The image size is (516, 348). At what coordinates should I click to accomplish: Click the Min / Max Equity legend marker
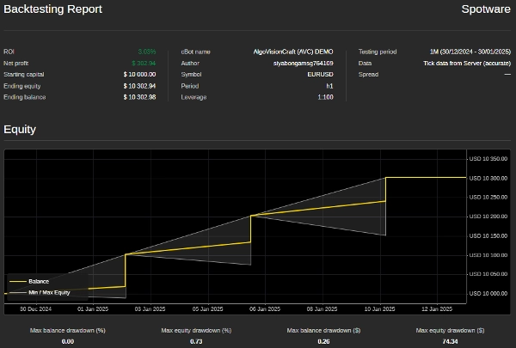pyautogui.click(x=17, y=292)
